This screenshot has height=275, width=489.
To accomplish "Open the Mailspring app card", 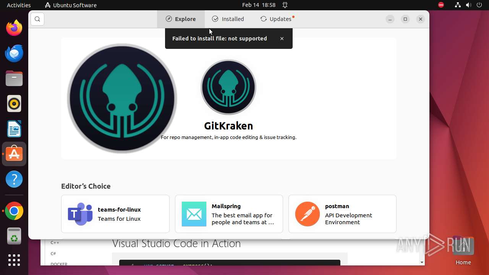I will (229, 214).
